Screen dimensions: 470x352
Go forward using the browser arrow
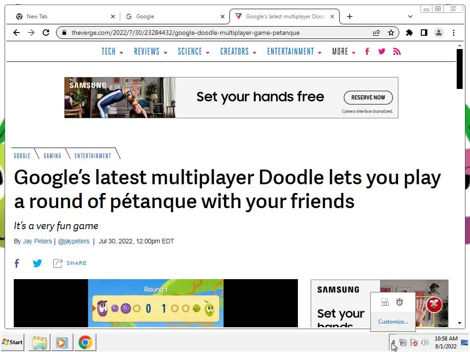coord(31,33)
